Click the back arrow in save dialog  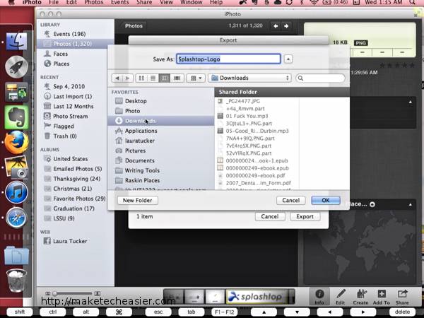(x=117, y=78)
